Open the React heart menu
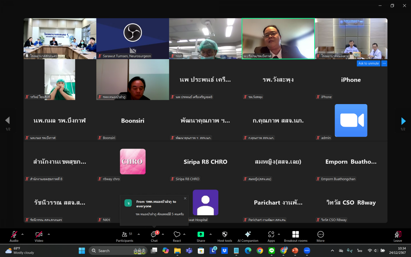This screenshot has height=257, width=411. pyautogui.click(x=177, y=236)
